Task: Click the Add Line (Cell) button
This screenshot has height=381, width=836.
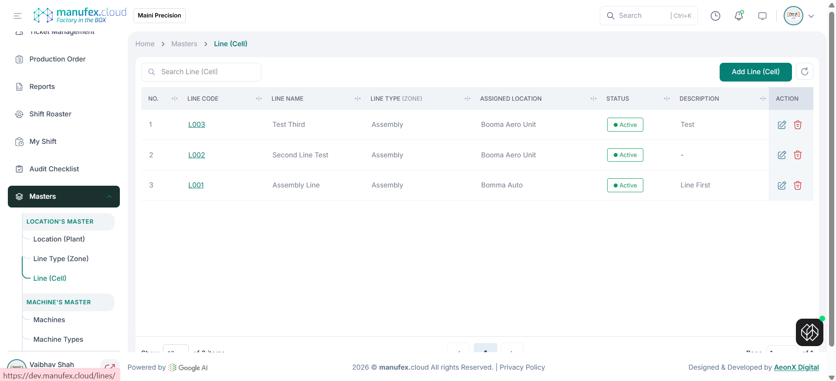Action: [755, 72]
